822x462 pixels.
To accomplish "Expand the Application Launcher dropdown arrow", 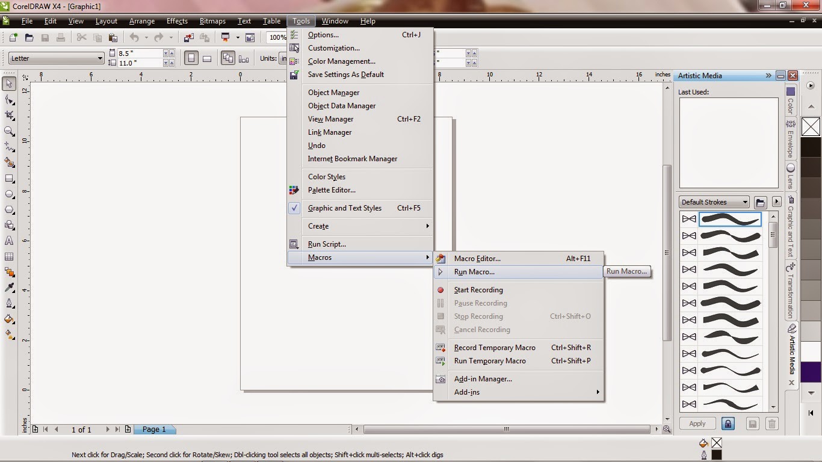I will coord(238,37).
